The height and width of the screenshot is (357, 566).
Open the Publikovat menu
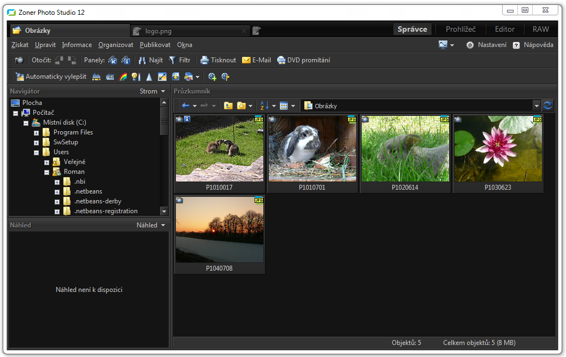155,45
